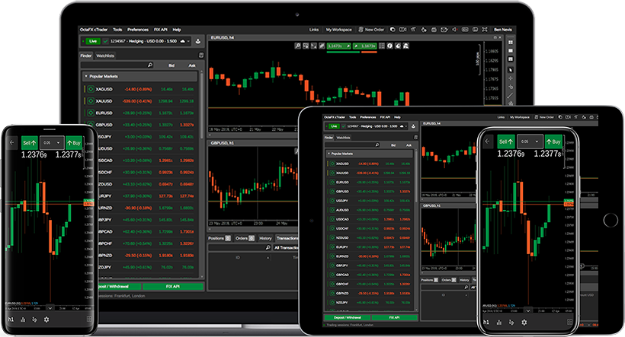Tap the Live toggle on the tablet
The image size is (625, 337).
tap(334, 126)
